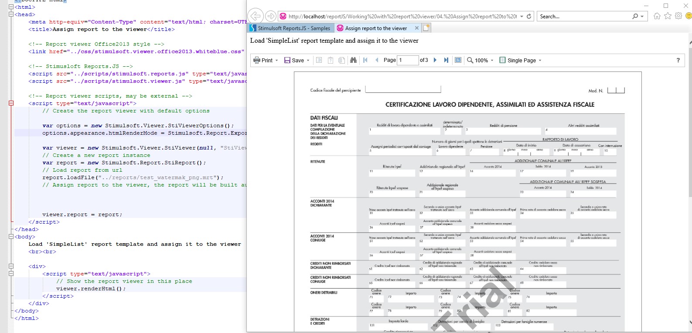The image size is (692, 333).
Task: Open the Single Page view mode dropdown
Action: pos(540,61)
